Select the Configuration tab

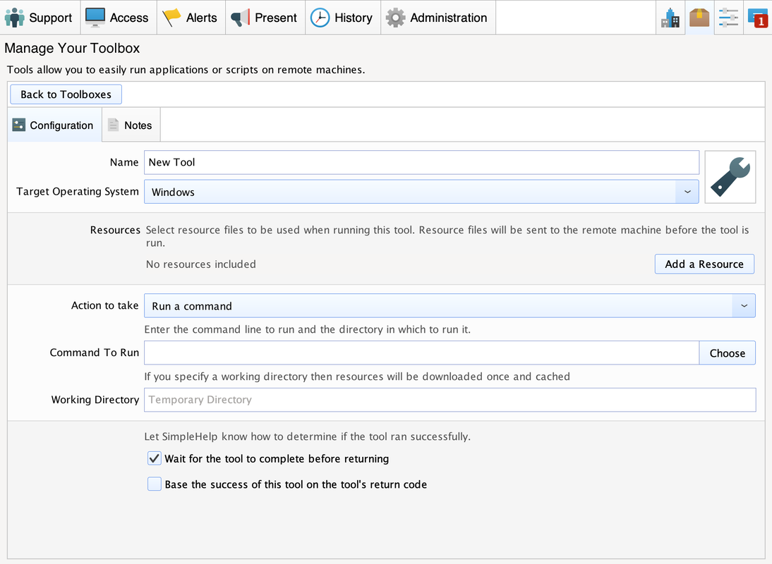point(54,125)
